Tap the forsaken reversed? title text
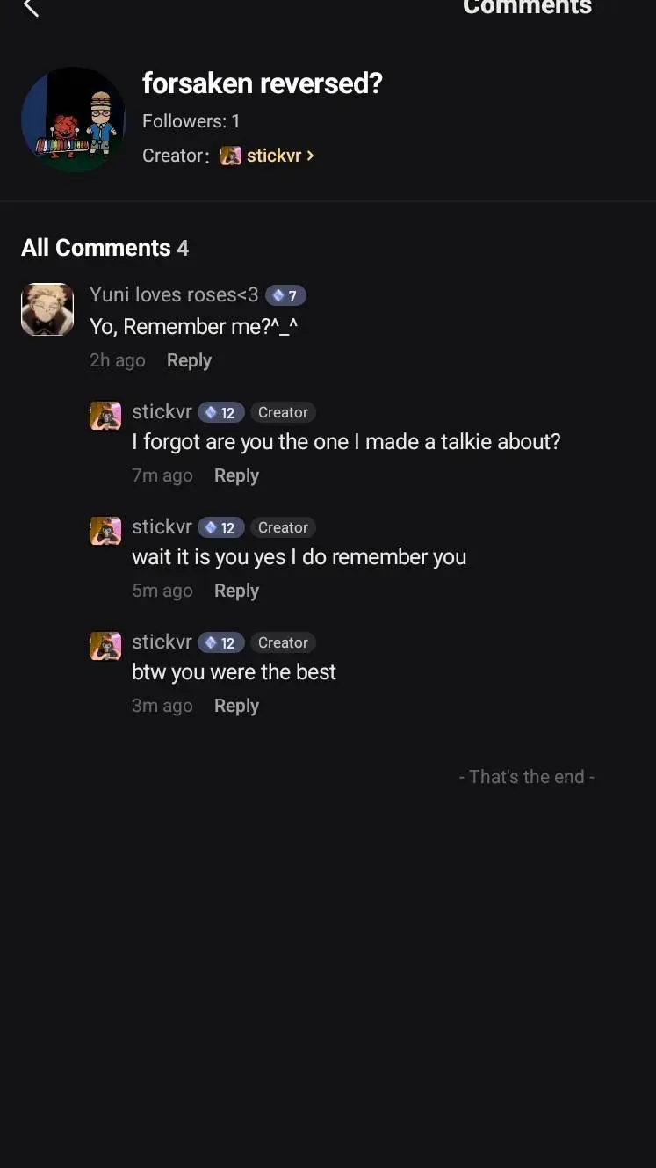This screenshot has height=1168, width=656. pos(263,83)
